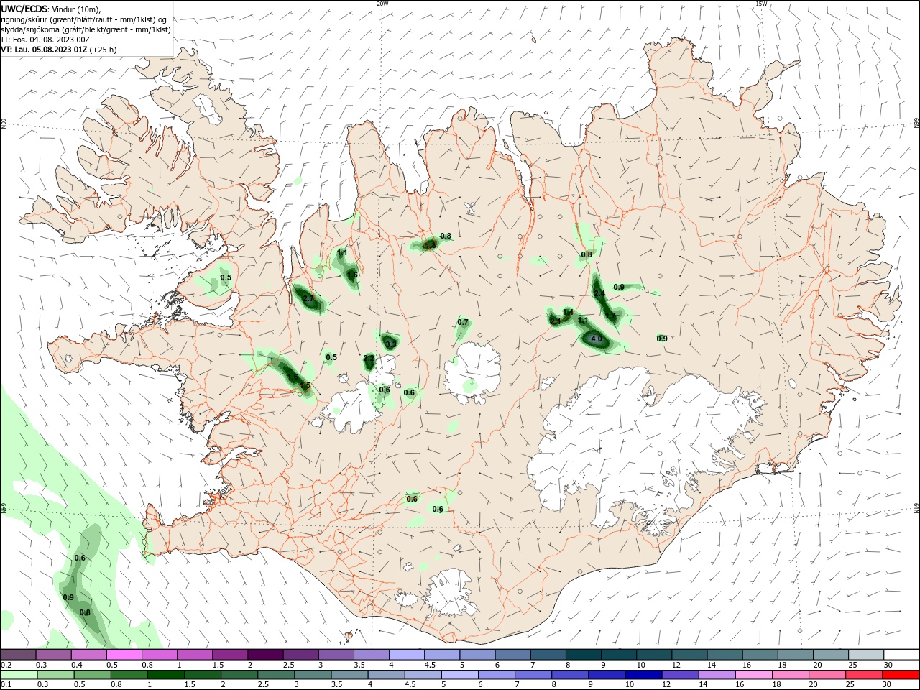The image size is (920, 690).
Task: Select the white 30 swatch in top row
Action: (x=901, y=655)
